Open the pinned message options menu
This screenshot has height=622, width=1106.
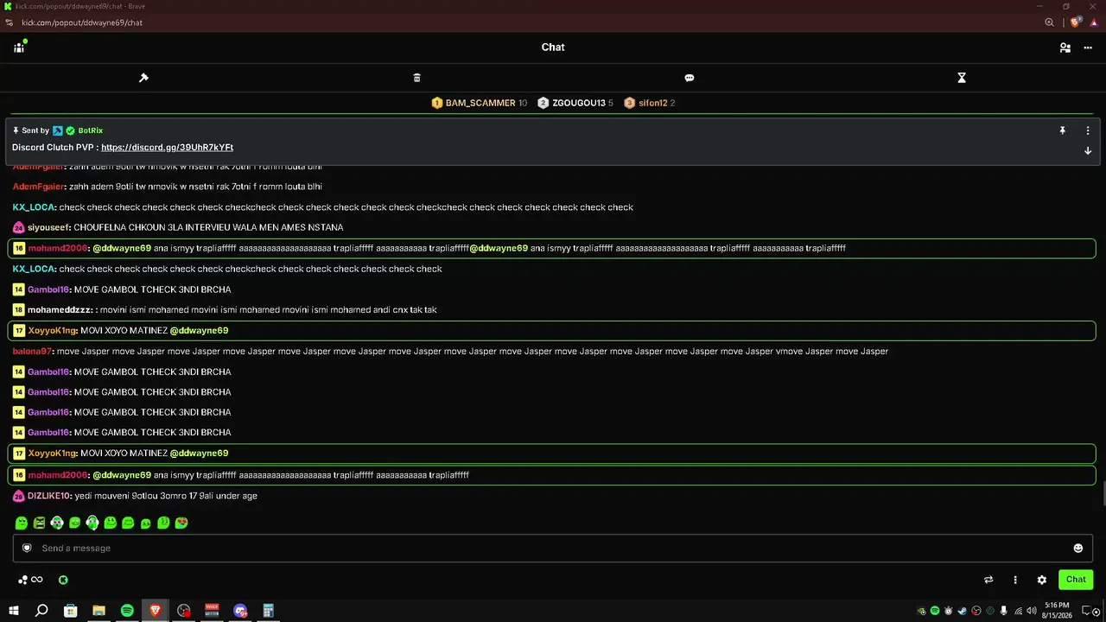[x=1088, y=130]
